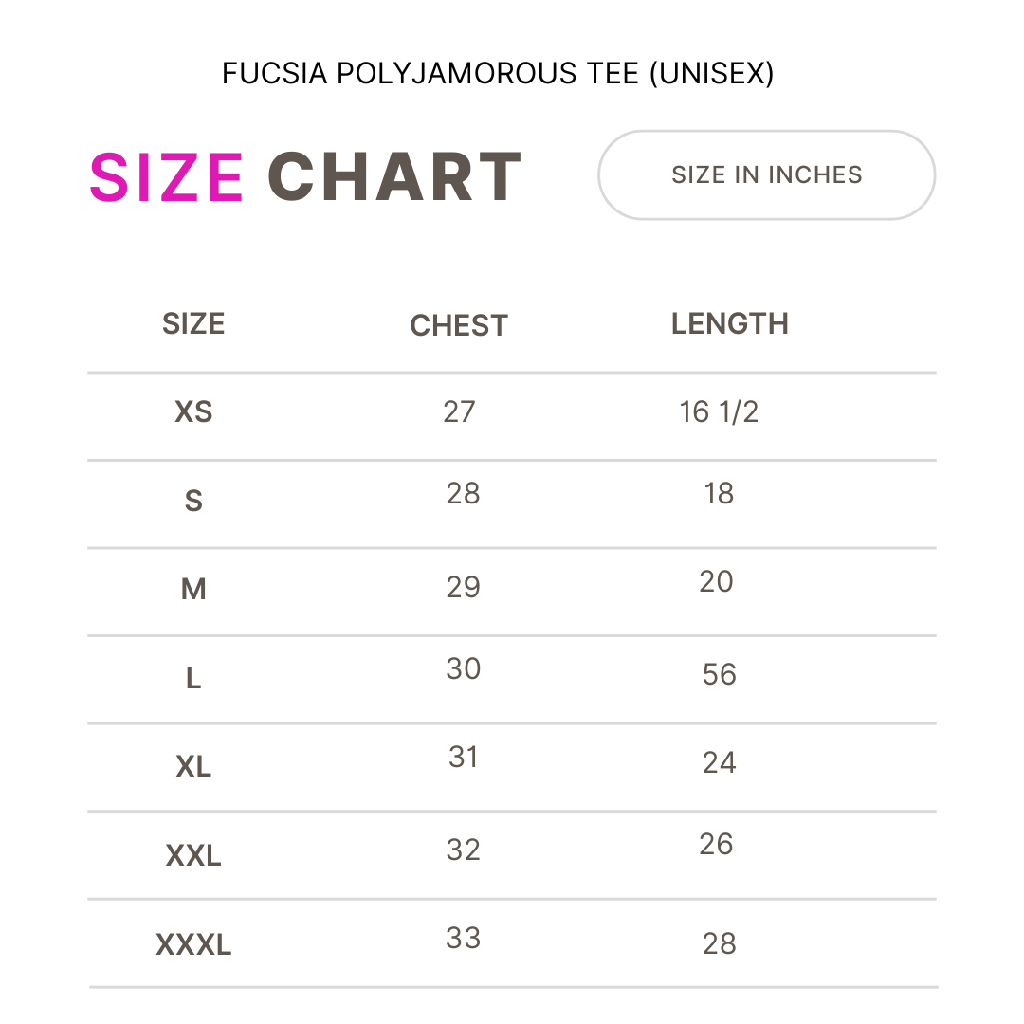
Task: Click the CHART heading word
Action: (x=394, y=176)
